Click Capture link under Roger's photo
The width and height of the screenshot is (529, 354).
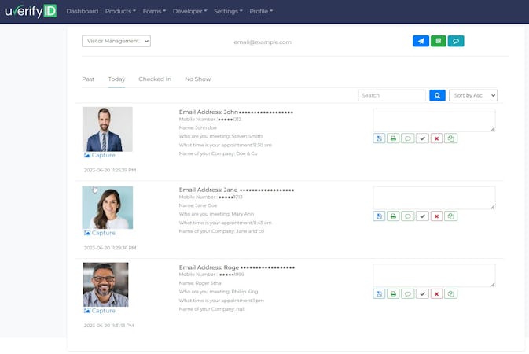coord(100,311)
